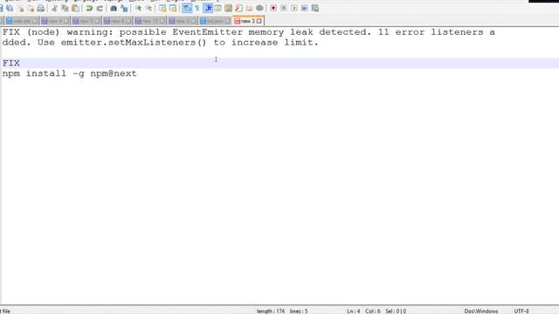Image resolution: width=559 pixels, height=314 pixels.
Task: Close the new 4 tab
Action: point(66,21)
